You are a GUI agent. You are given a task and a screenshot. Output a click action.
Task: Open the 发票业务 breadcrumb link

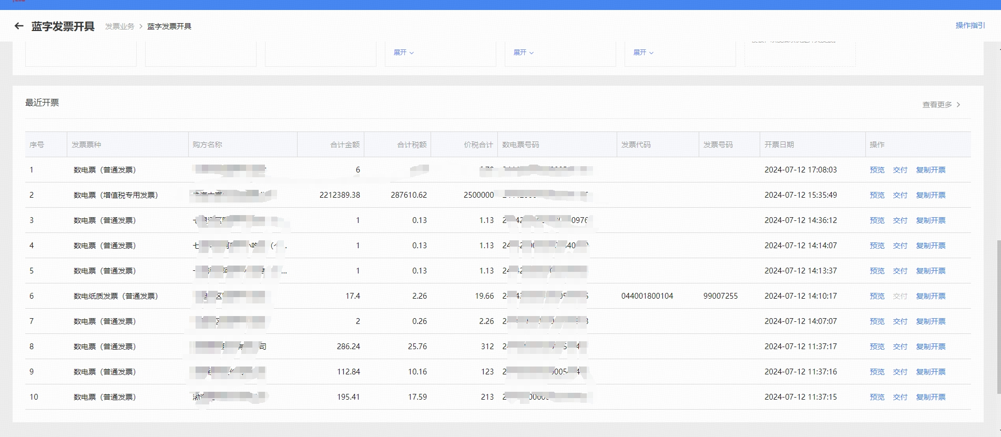pyautogui.click(x=119, y=26)
